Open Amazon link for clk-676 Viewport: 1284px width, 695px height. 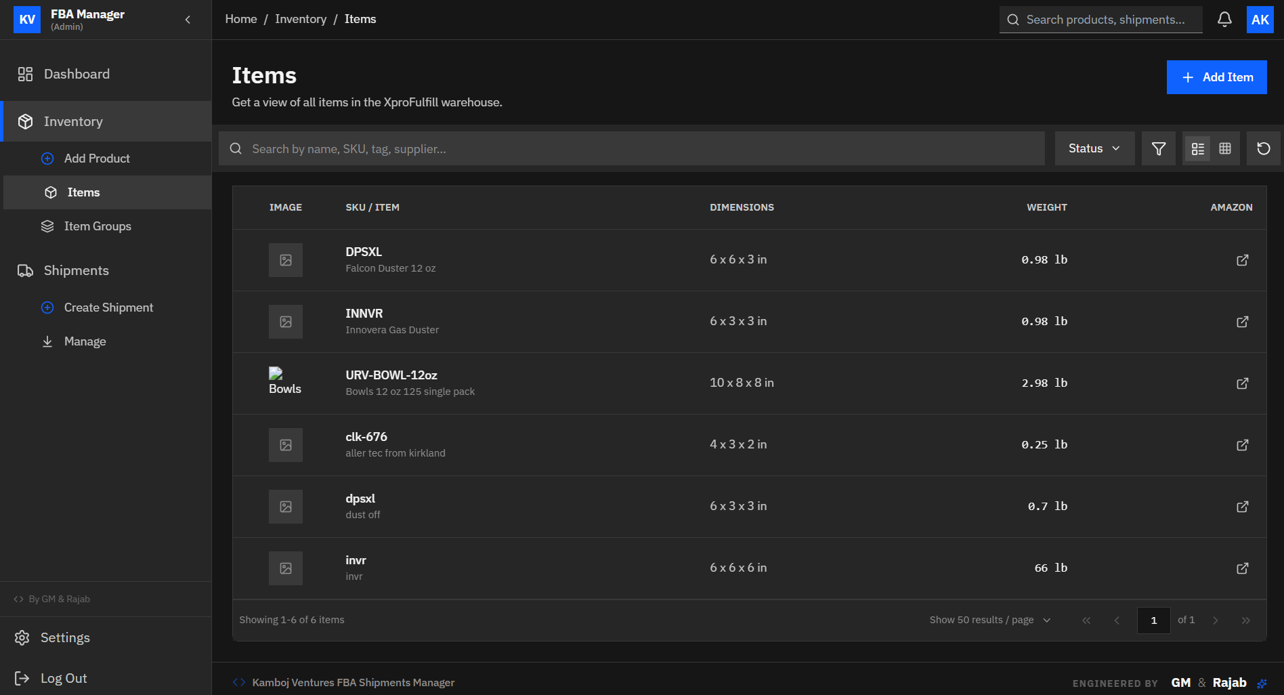1243,445
